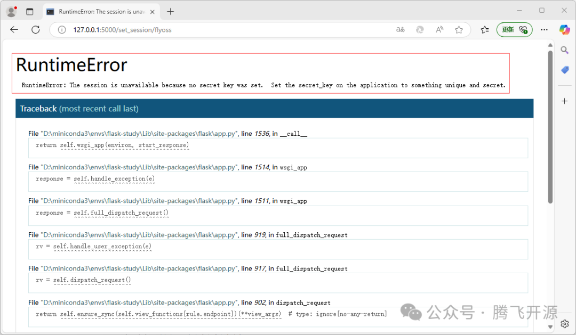Click the file path at line 1511 in wsgi_app

(140, 201)
